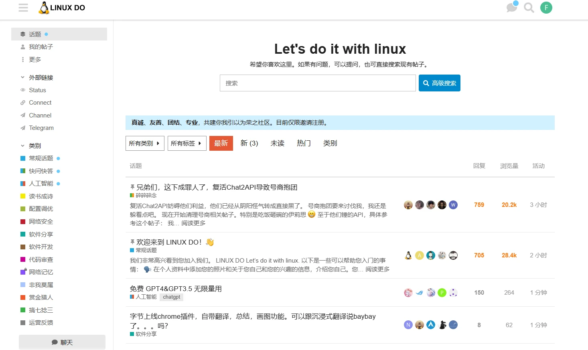Open the Connect link in sidebar
Image resolution: width=588 pixels, height=350 pixels.
[x=40, y=103]
